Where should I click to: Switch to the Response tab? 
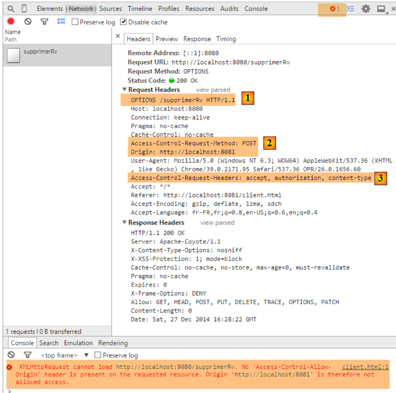click(x=197, y=39)
